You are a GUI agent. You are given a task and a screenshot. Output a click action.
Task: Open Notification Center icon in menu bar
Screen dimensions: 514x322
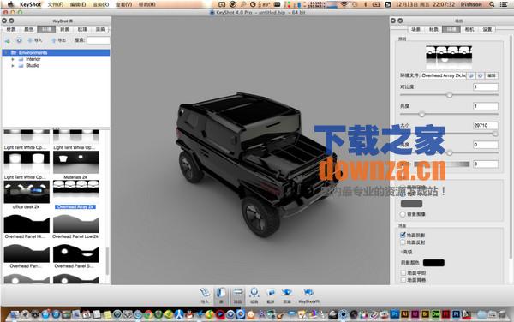[505, 4]
